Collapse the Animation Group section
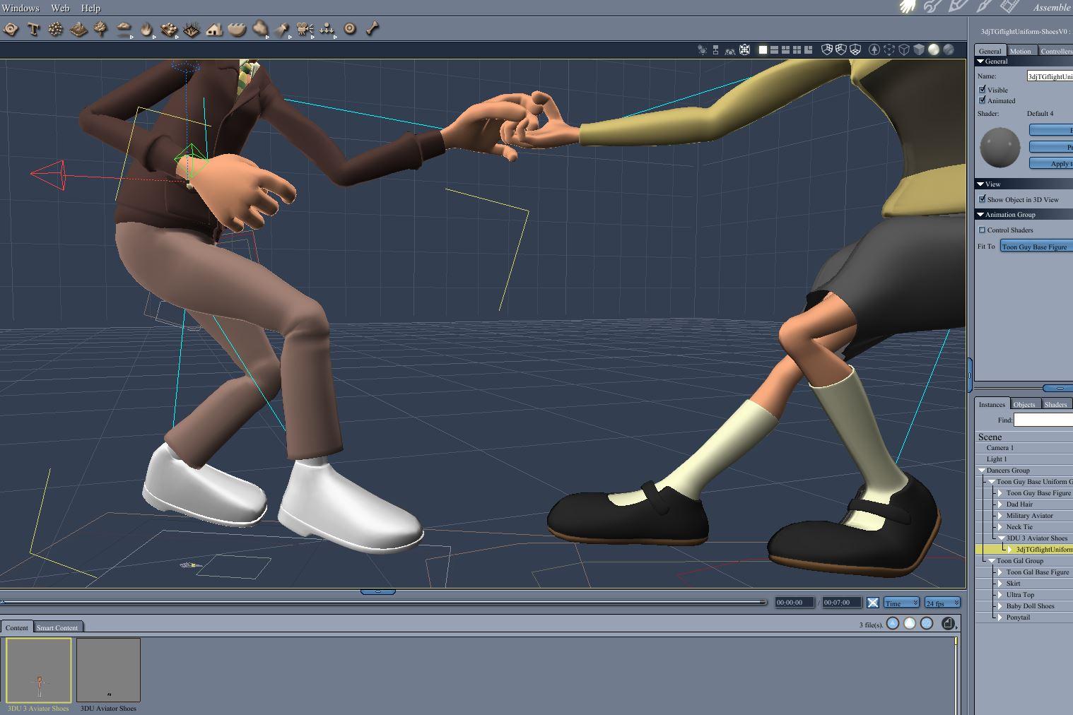This screenshot has height=715, width=1073. pyautogui.click(x=980, y=214)
